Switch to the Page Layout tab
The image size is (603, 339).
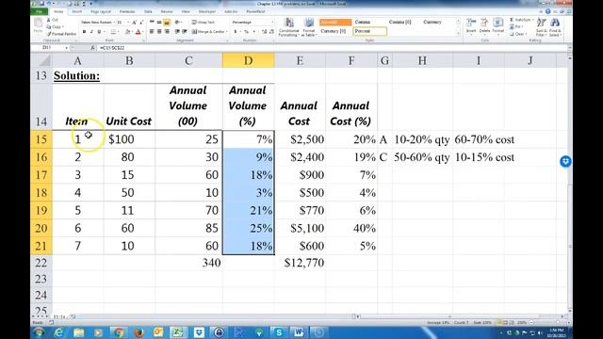tap(101, 11)
